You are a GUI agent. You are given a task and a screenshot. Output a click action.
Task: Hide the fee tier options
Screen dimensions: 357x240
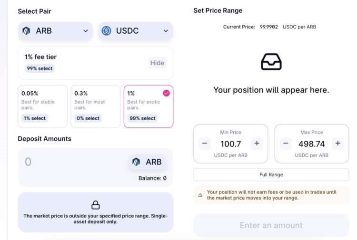[157, 63]
